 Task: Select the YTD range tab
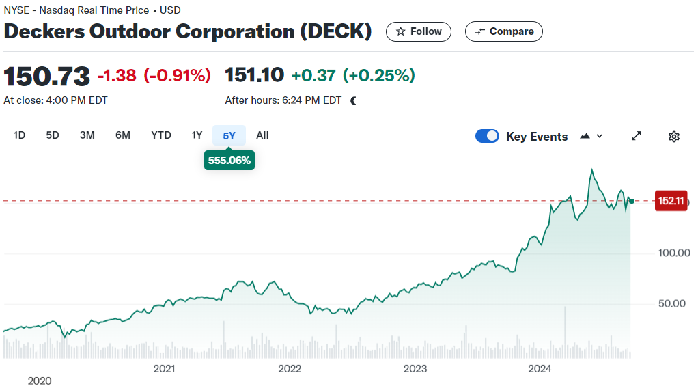pos(161,135)
